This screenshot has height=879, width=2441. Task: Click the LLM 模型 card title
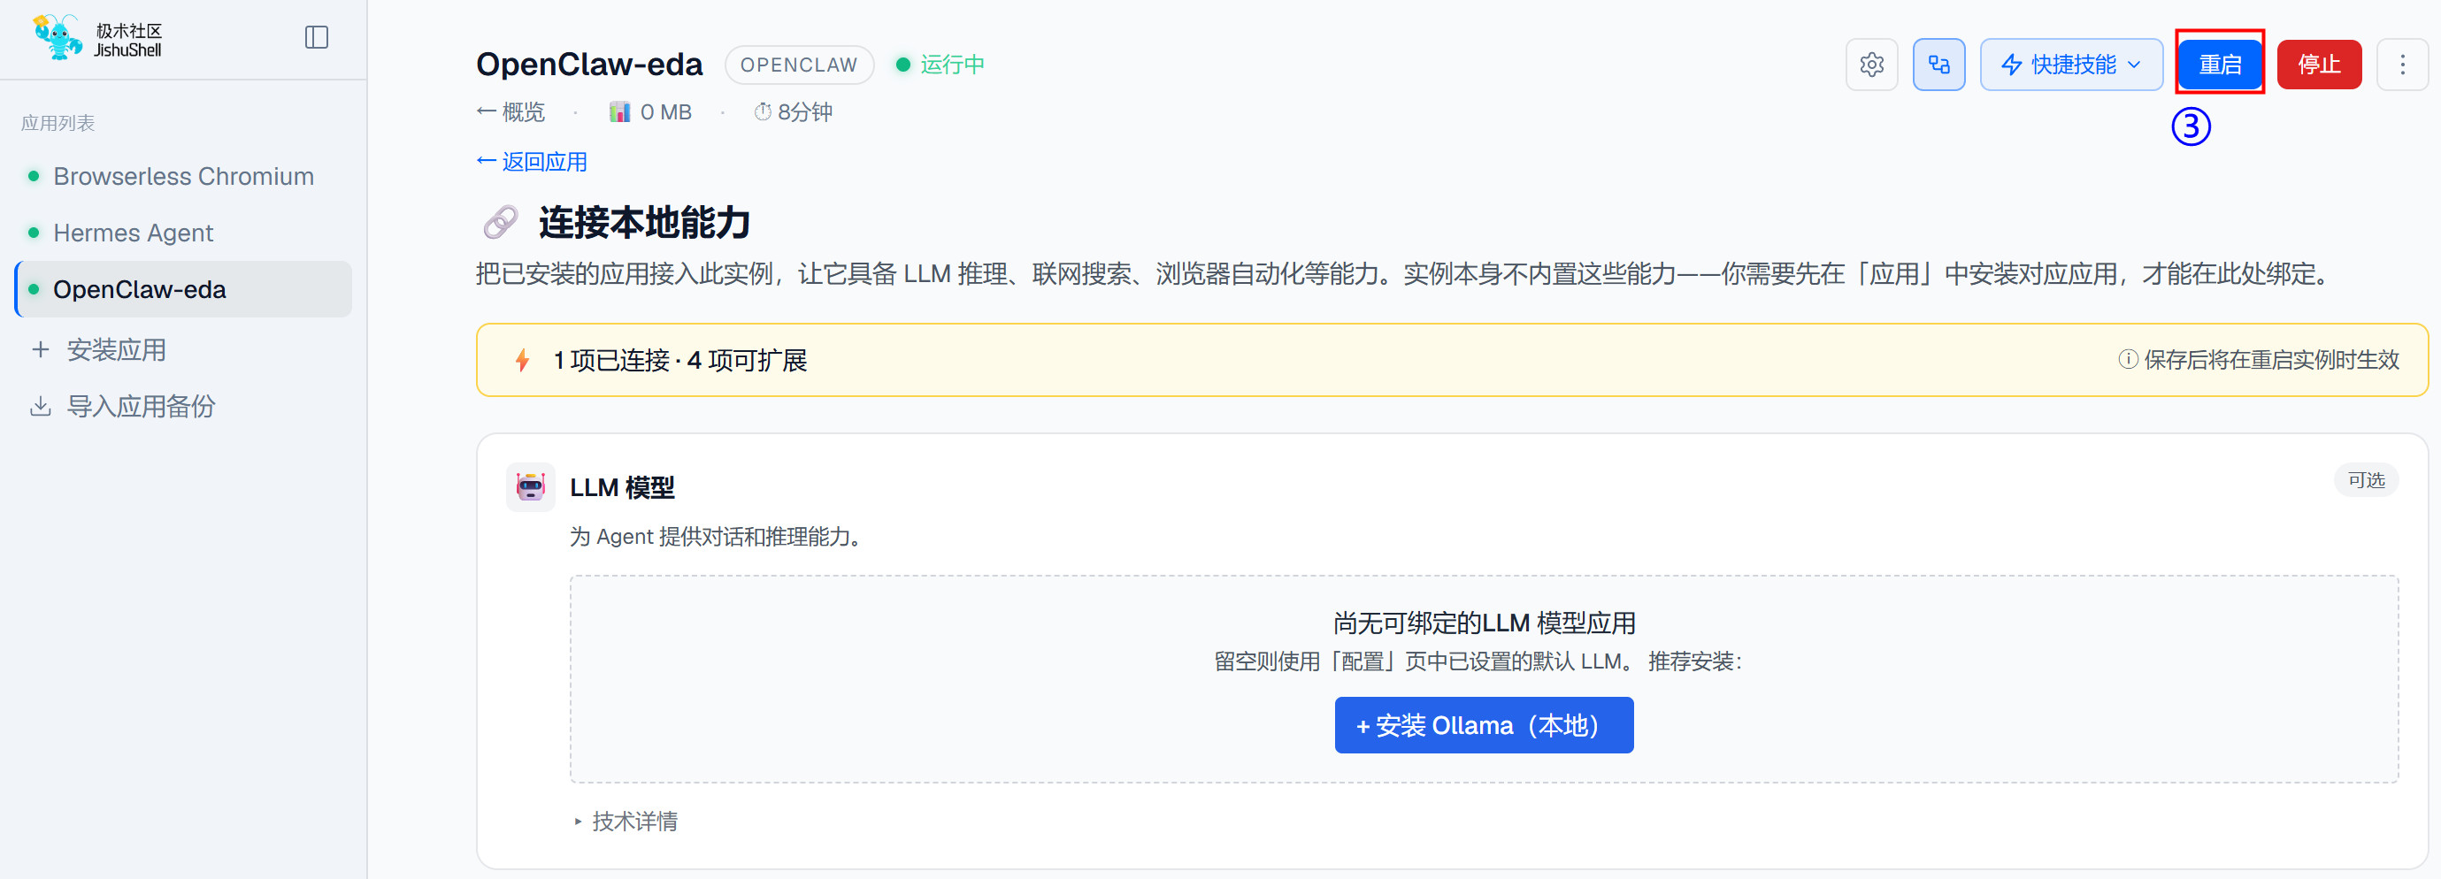622,488
